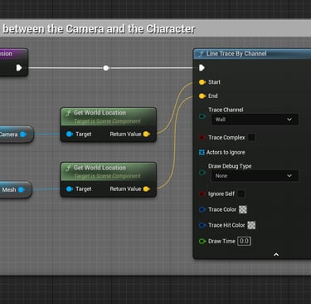Viewport: 311px width, 304px height.
Task: Click Target pin of upper Get World Location
Action: coord(70,135)
